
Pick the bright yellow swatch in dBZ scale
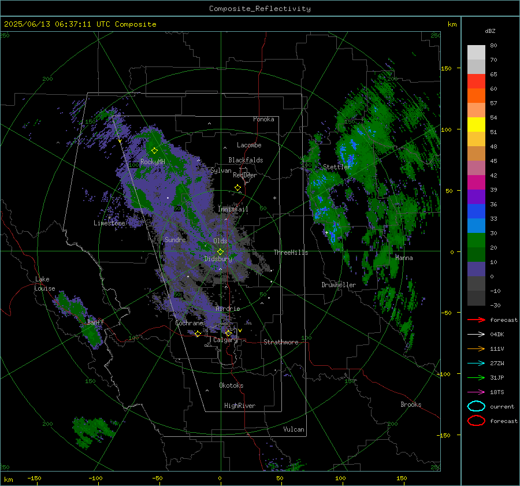click(x=476, y=124)
